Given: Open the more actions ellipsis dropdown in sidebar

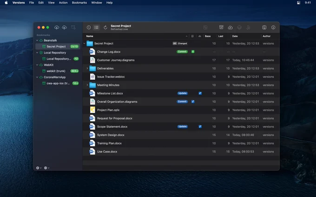Looking at the screenshot, I should [46, 168].
